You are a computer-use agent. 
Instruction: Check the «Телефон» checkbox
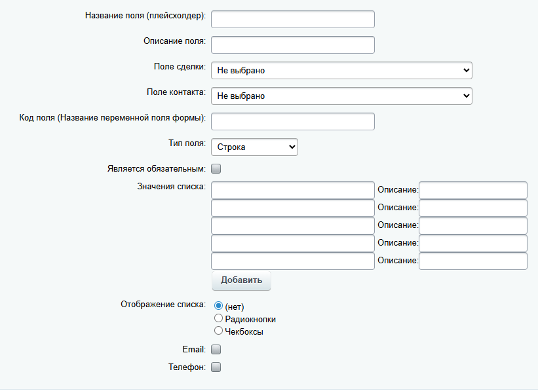point(216,367)
